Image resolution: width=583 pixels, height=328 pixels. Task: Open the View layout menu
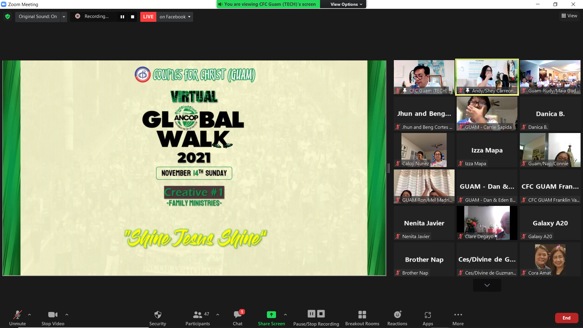[569, 16]
